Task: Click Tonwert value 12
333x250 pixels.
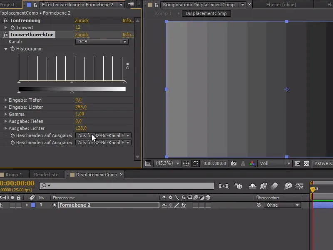Action: click(78, 27)
